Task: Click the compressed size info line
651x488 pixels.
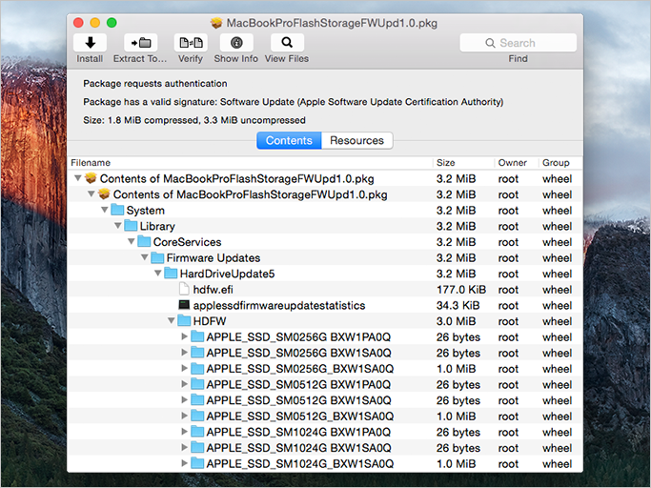Action: point(194,120)
